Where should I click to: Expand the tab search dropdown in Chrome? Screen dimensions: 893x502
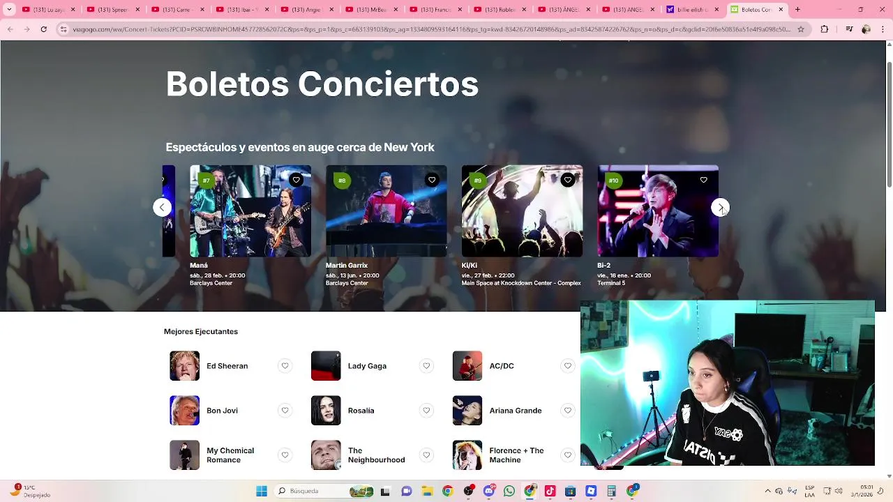pyautogui.click(x=8, y=10)
